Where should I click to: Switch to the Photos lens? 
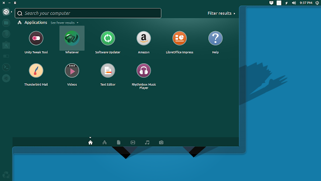tap(161, 142)
